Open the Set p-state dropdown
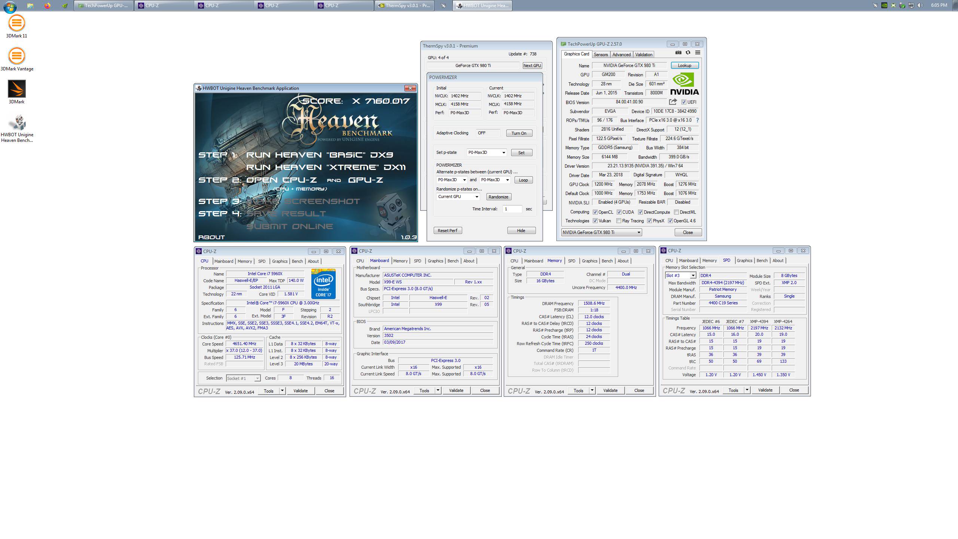 [486, 152]
